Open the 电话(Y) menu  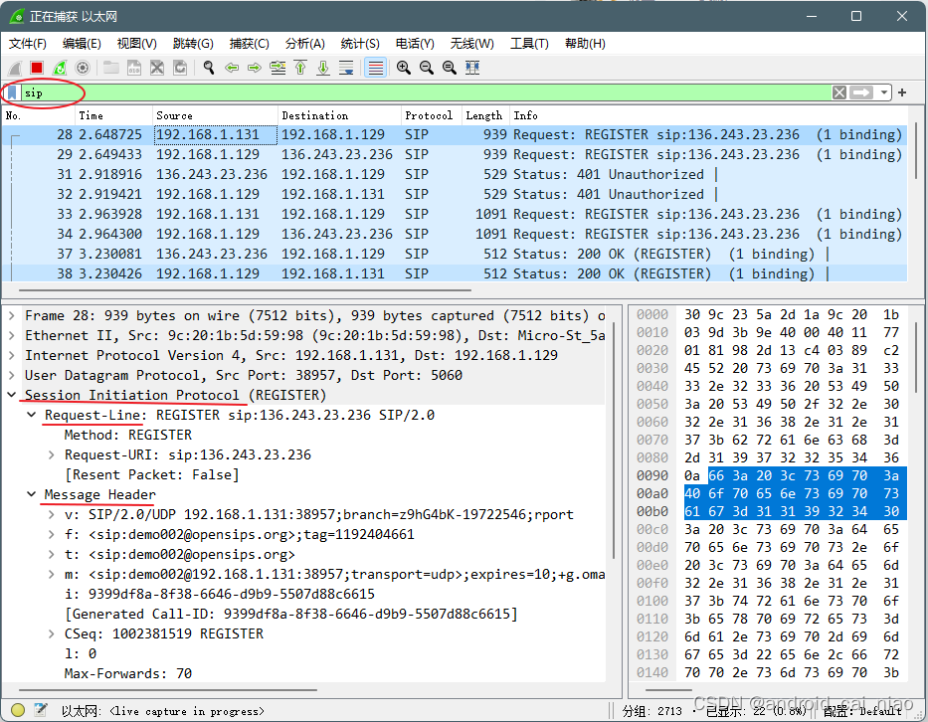click(415, 43)
